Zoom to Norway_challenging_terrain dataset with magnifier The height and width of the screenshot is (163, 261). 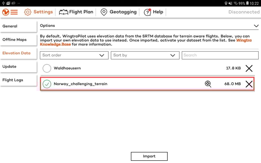point(208,84)
